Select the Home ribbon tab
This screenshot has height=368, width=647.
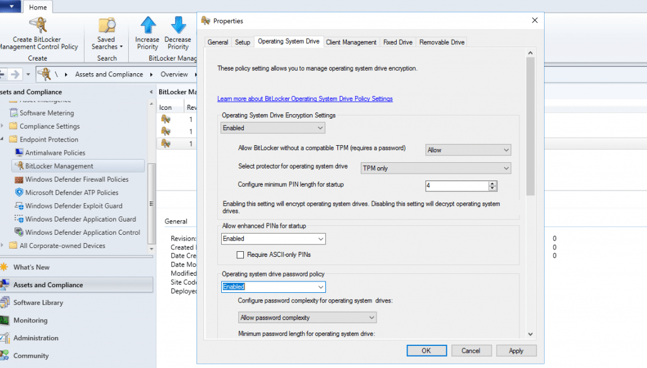pos(37,8)
